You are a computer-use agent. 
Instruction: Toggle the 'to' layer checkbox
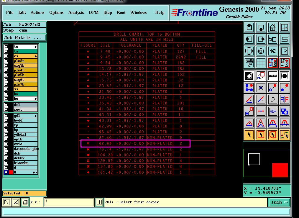(6, 47)
